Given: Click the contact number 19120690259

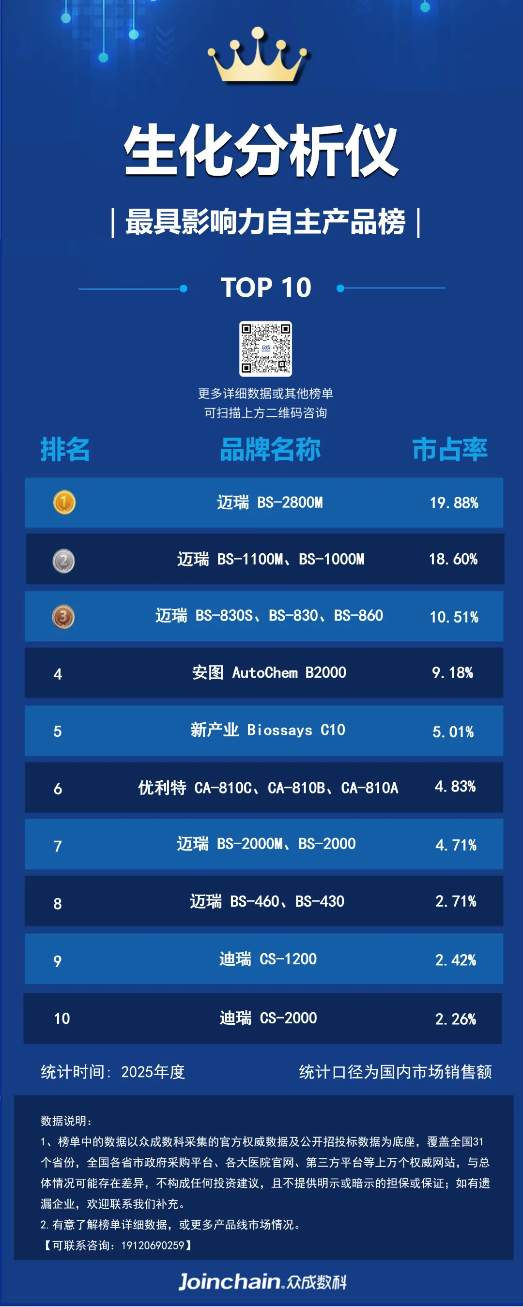Looking at the screenshot, I should (153, 1245).
